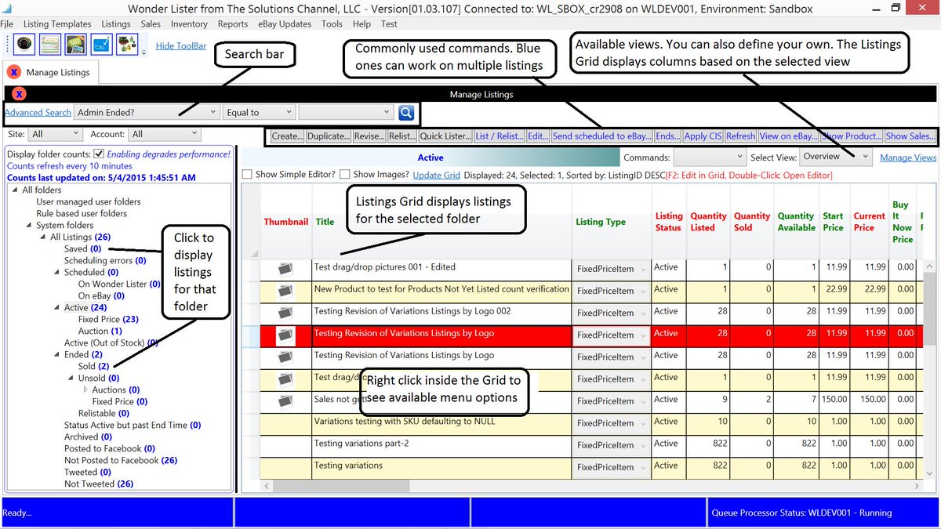Toggle the Display folder counts checkbox
The width and height of the screenshot is (941, 529).
pos(99,154)
